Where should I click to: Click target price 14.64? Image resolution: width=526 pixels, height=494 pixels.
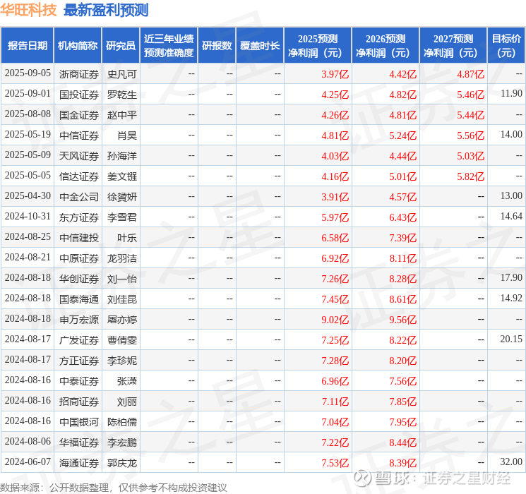(511, 217)
